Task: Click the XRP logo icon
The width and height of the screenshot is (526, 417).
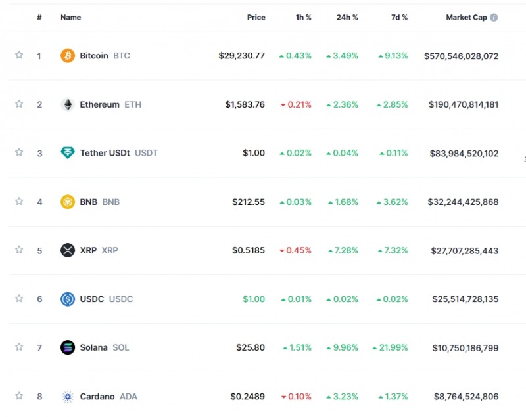Action: (68, 250)
